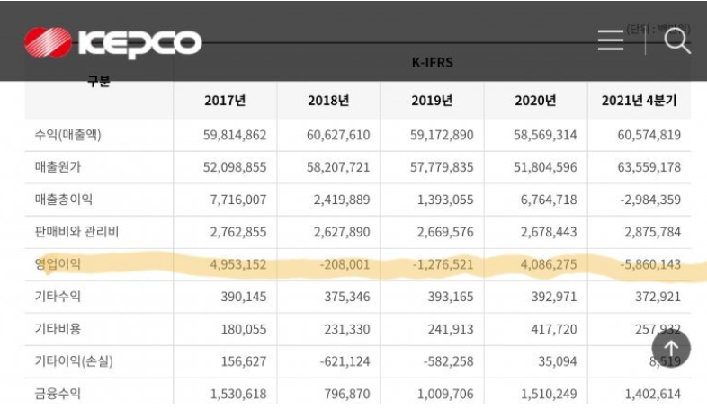707x418 pixels.
Task: Click the value 6,764,718
Action: tap(549, 200)
